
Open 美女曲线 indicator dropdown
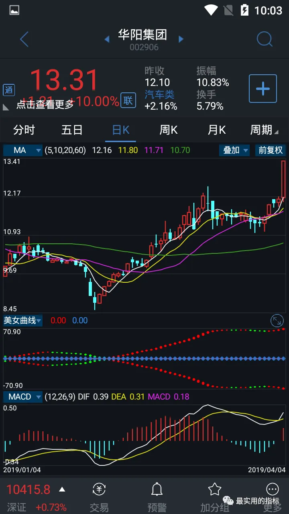pyautogui.click(x=23, y=320)
